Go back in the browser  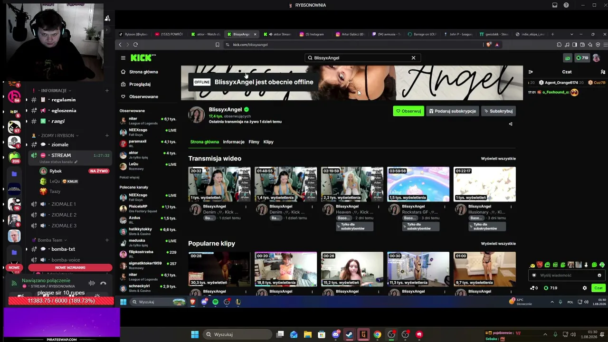click(120, 45)
